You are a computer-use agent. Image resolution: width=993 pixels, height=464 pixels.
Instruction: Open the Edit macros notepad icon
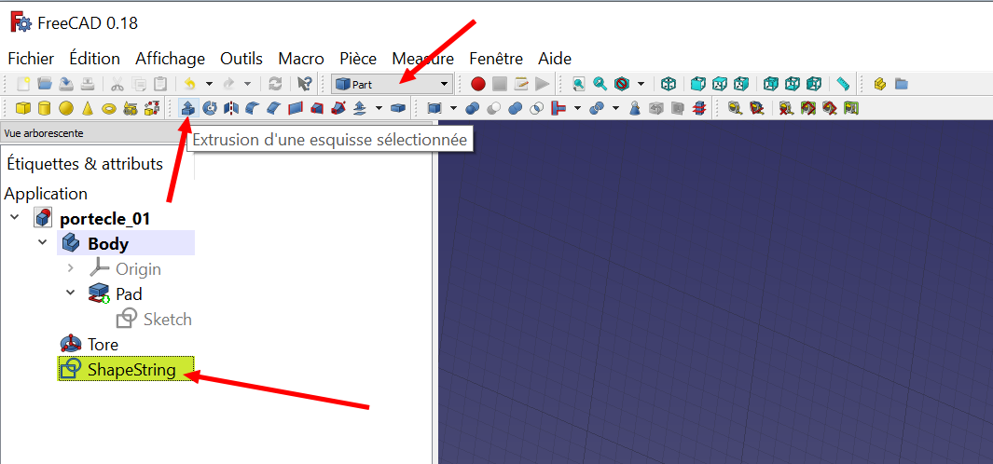click(521, 84)
